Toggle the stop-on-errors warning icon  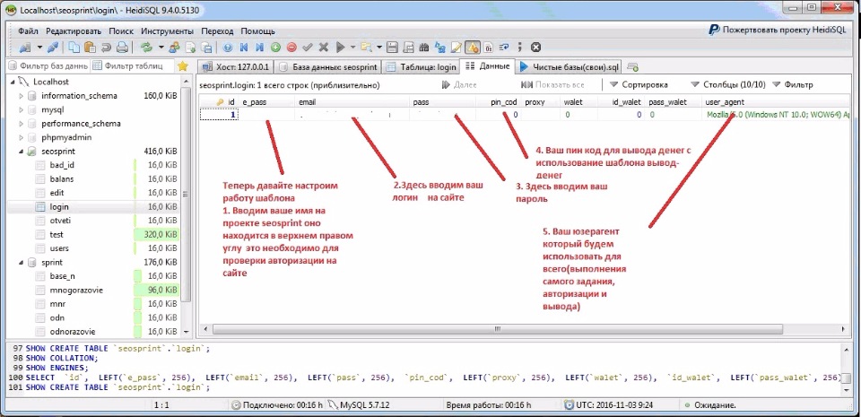(472, 48)
